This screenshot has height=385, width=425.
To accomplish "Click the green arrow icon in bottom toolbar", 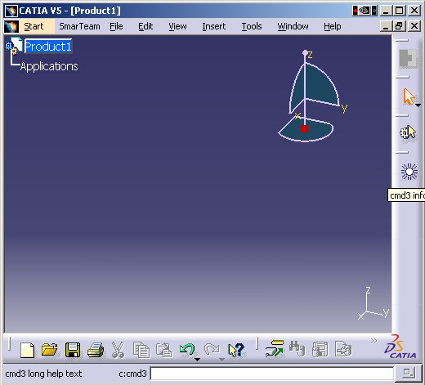I will click(x=275, y=349).
